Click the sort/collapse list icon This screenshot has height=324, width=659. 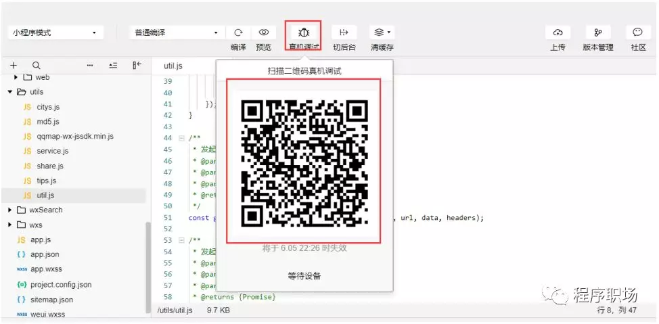(113, 65)
